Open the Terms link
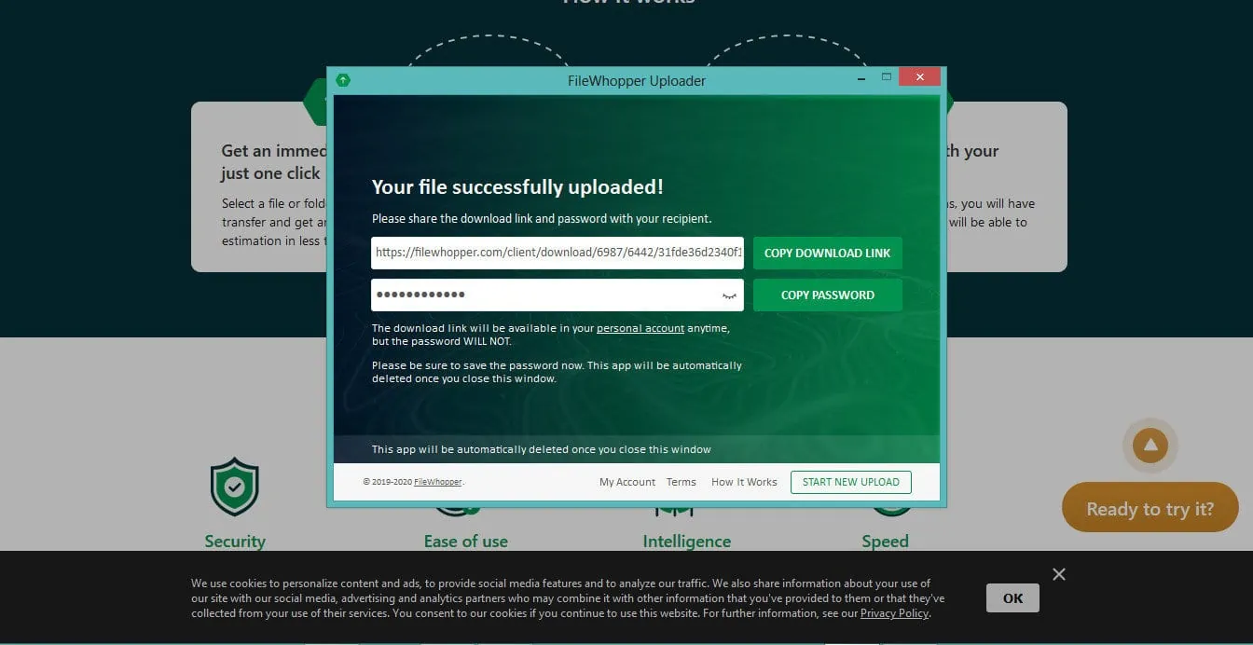 click(x=682, y=482)
